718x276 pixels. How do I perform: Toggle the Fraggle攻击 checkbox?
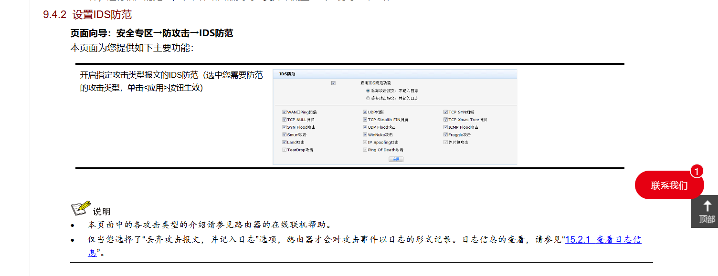click(x=446, y=135)
